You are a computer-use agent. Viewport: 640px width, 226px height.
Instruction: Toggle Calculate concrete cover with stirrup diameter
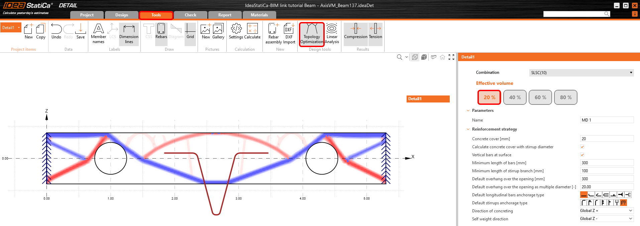[582, 147]
